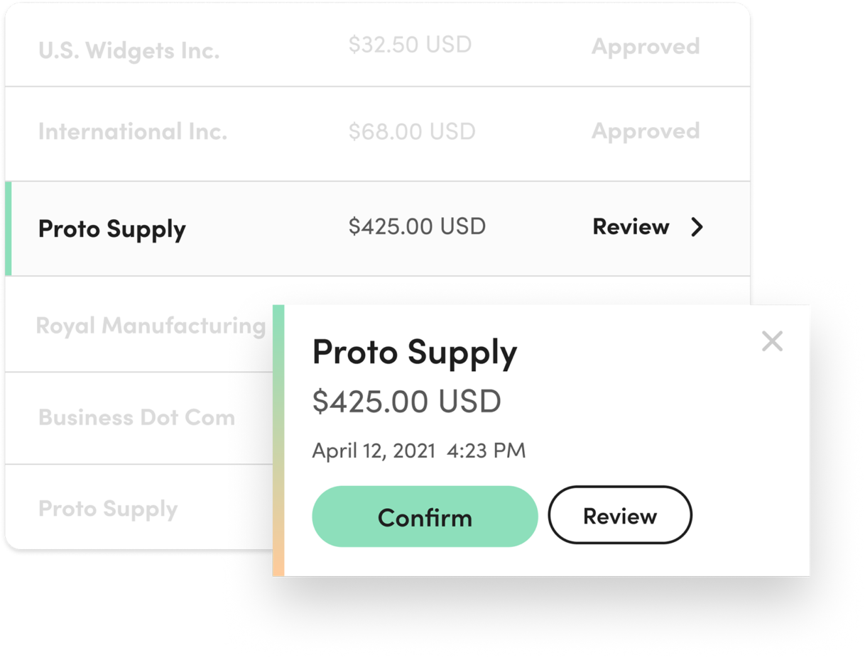Click the $425.00 USD amount in the dialog
Image resolution: width=865 pixels, height=657 pixels.
click(x=405, y=401)
